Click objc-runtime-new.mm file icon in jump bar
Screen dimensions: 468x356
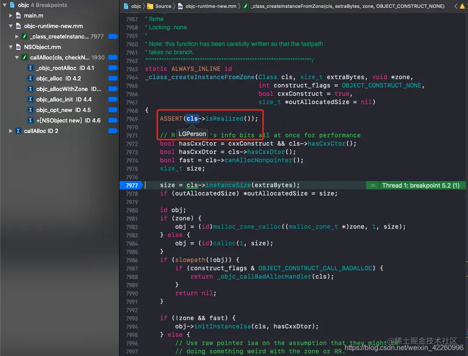(x=180, y=6)
